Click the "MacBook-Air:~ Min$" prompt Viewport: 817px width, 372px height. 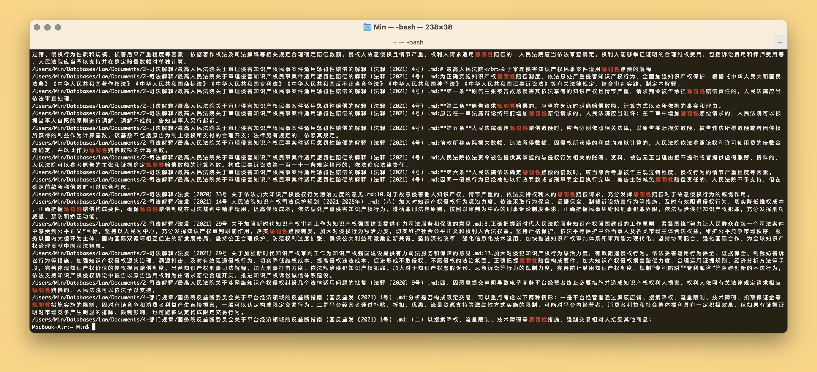pos(60,327)
